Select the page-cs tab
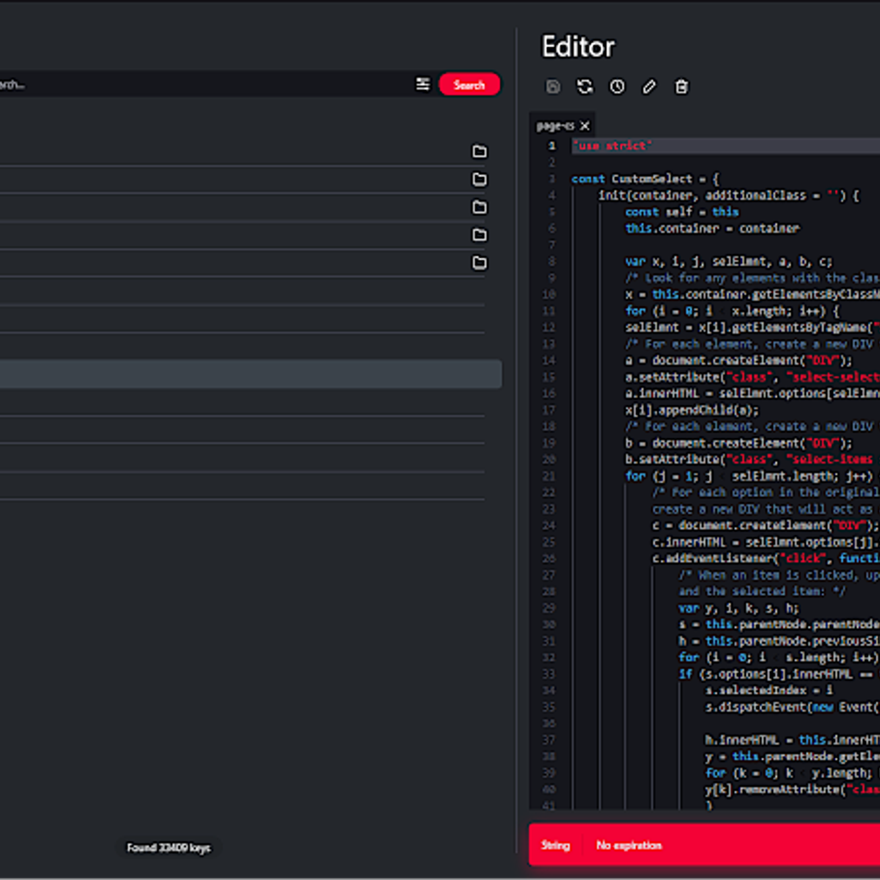The image size is (880, 880). click(x=554, y=126)
